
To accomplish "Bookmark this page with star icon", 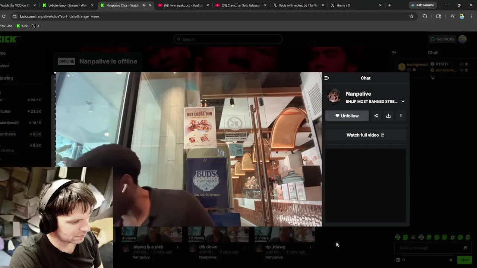I will [412, 16].
